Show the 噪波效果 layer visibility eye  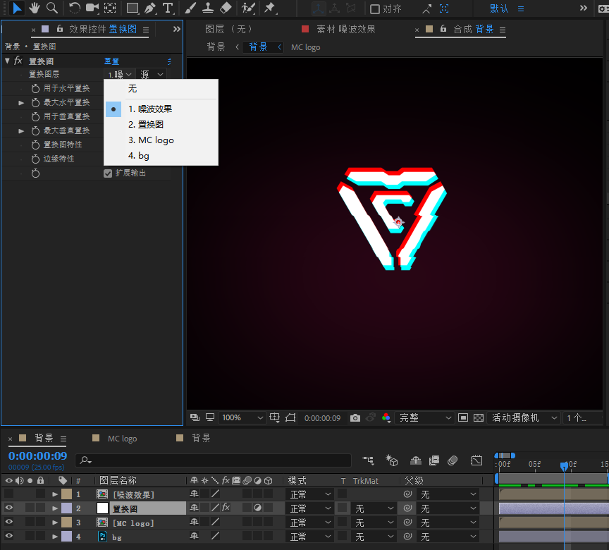coord(8,494)
